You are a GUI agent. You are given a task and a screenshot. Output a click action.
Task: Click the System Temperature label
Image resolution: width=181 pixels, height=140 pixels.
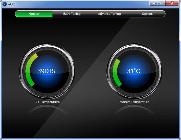tap(134, 102)
